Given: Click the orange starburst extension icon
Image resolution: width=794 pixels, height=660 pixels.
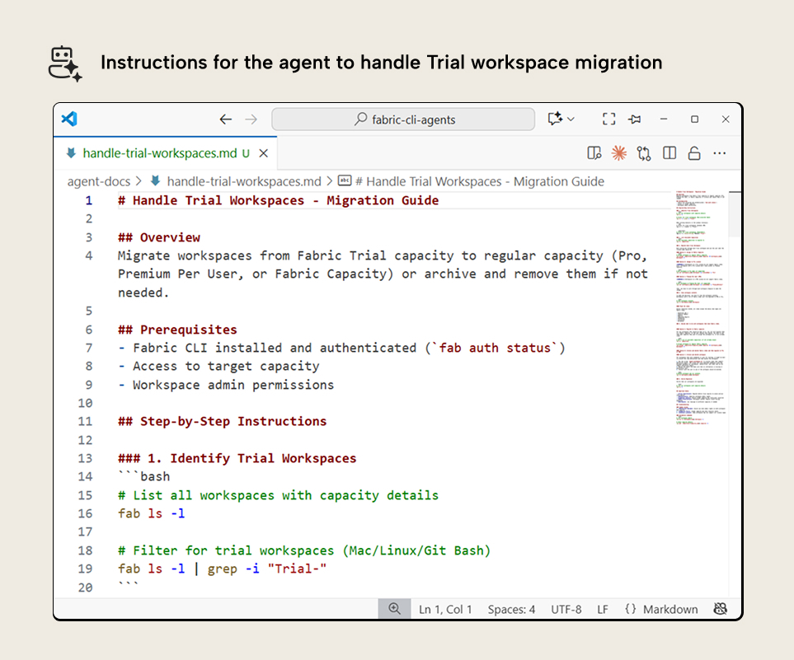Looking at the screenshot, I should 618,153.
